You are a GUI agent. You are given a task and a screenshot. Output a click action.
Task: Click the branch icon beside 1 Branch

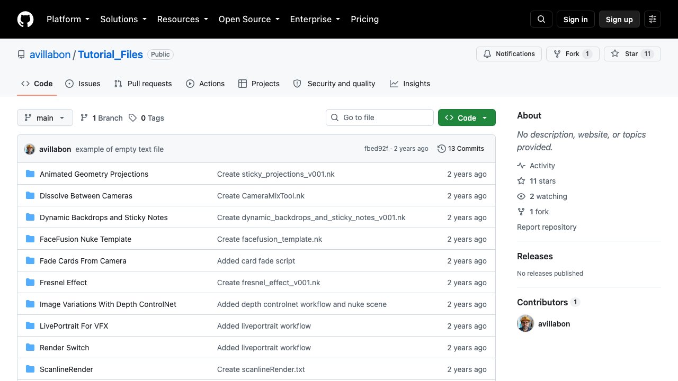tap(84, 118)
